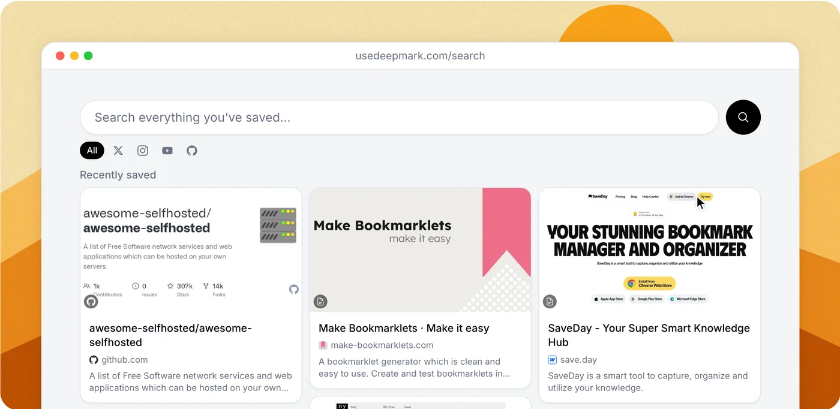Image resolution: width=840 pixels, height=409 pixels.
Task: Open 'SaveDay - Your Super Smart Knowledge Hub' title
Action: (649, 335)
